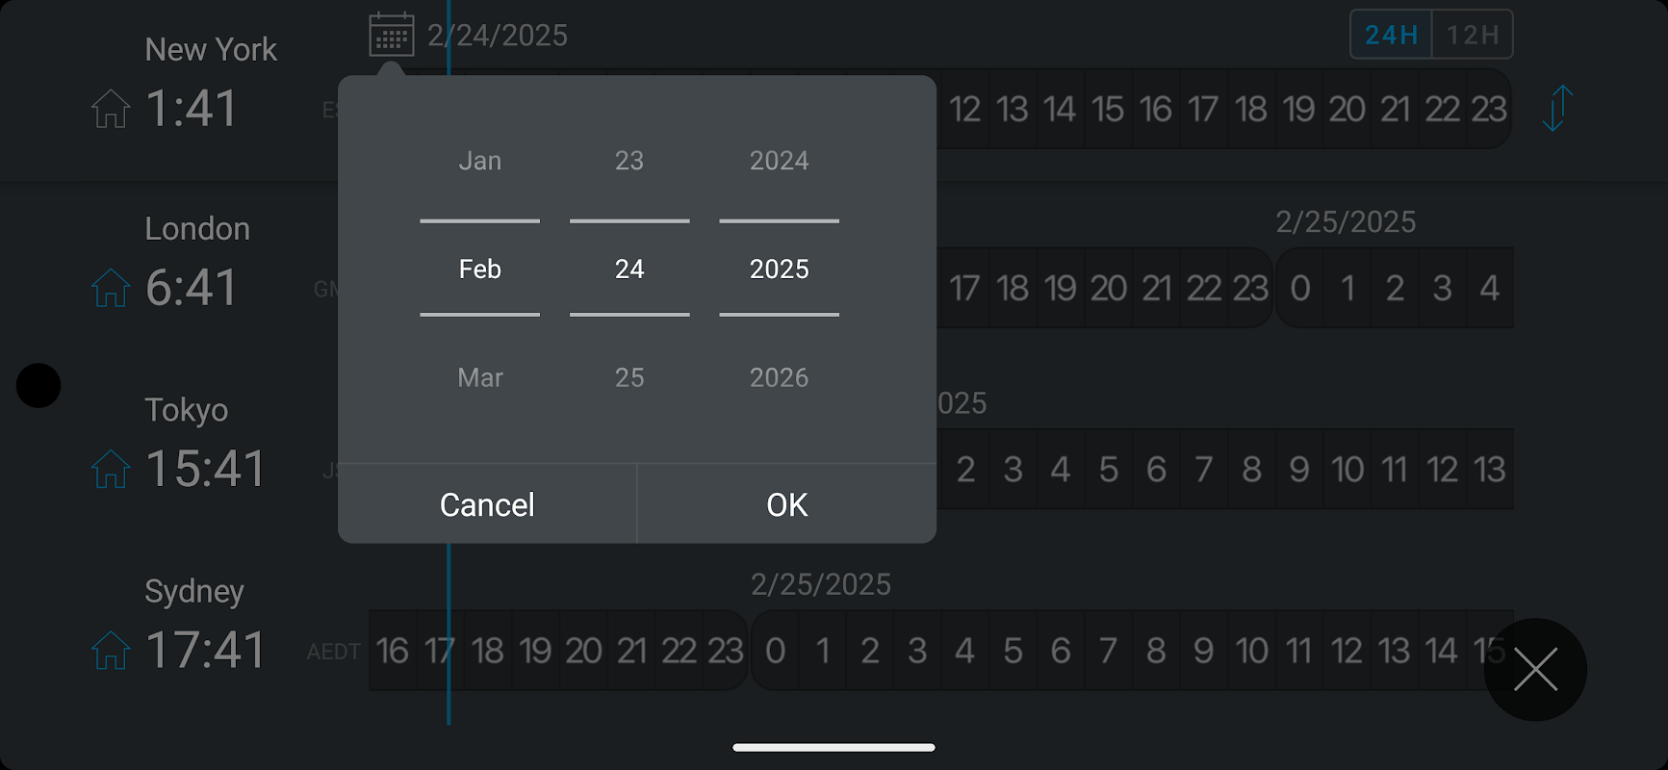Tap the round X close button

(x=1534, y=670)
